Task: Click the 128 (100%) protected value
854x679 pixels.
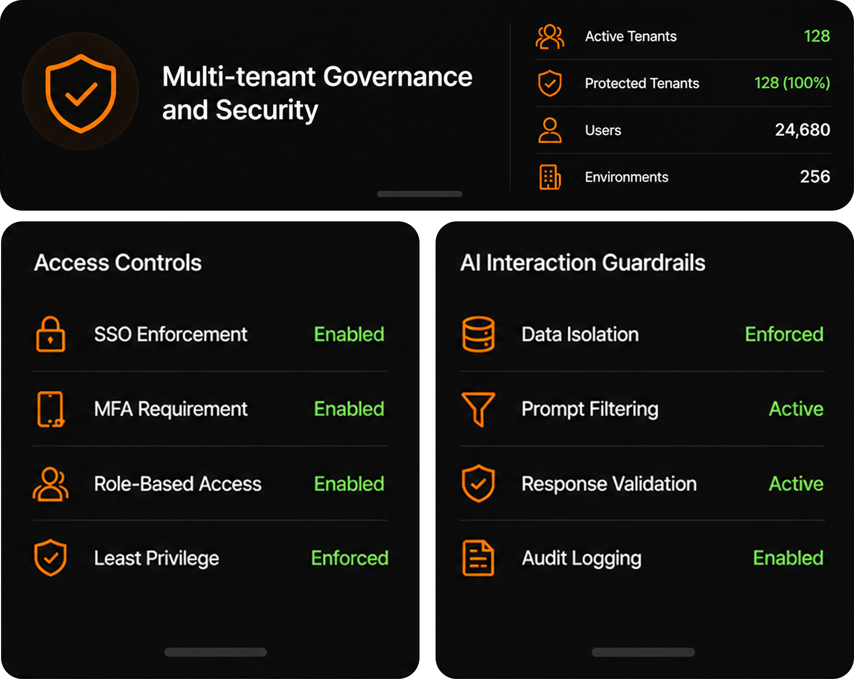Action: [x=792, y=83]
